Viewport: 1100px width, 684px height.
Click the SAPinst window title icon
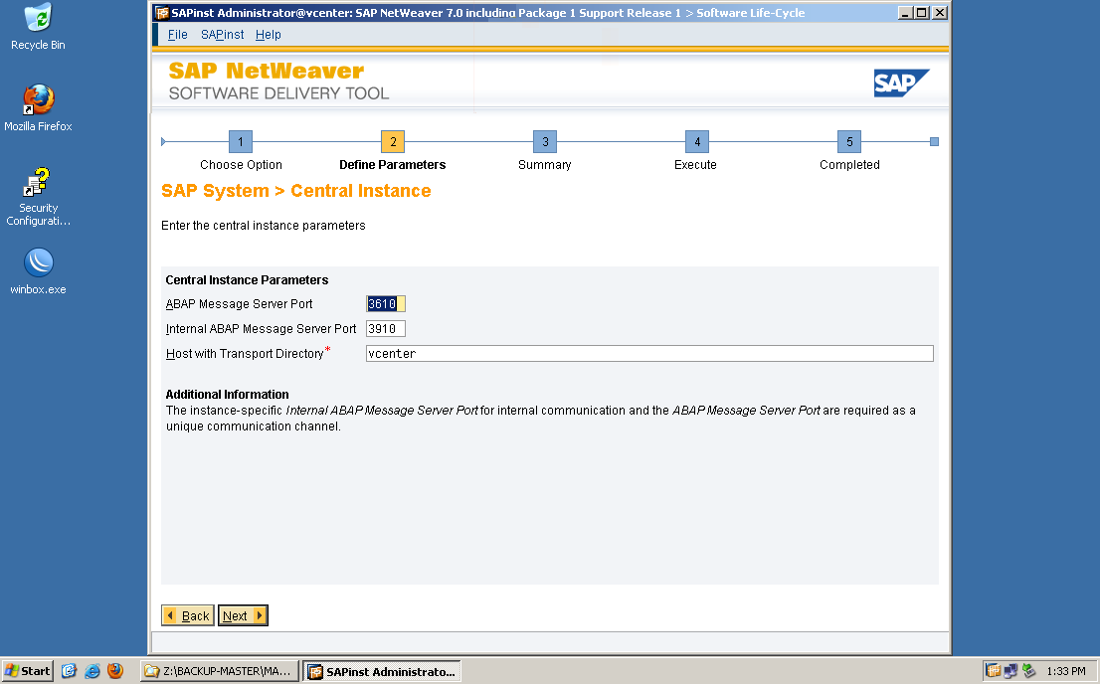[162, 13]
